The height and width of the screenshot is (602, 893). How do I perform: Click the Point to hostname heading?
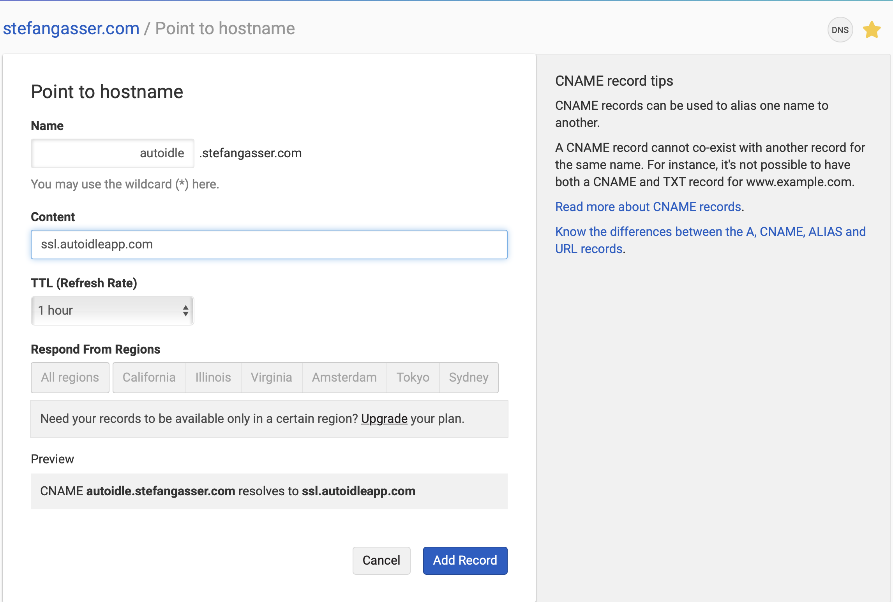tap(107, 92)
